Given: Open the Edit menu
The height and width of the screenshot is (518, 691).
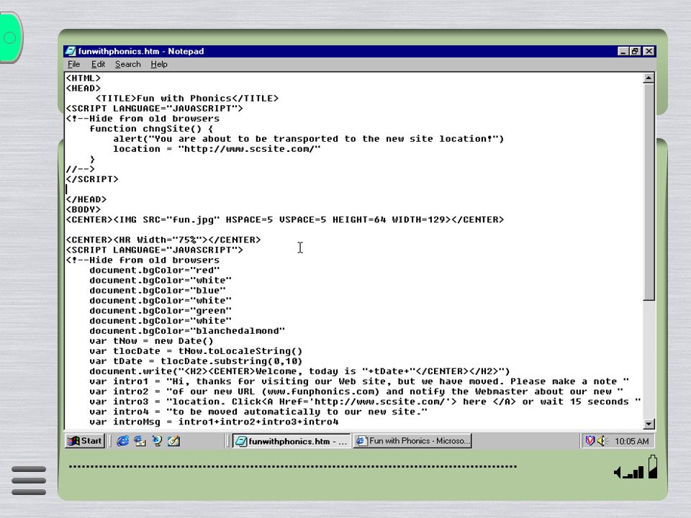Looking at the screenshot, I should click(x=98, y=64).
